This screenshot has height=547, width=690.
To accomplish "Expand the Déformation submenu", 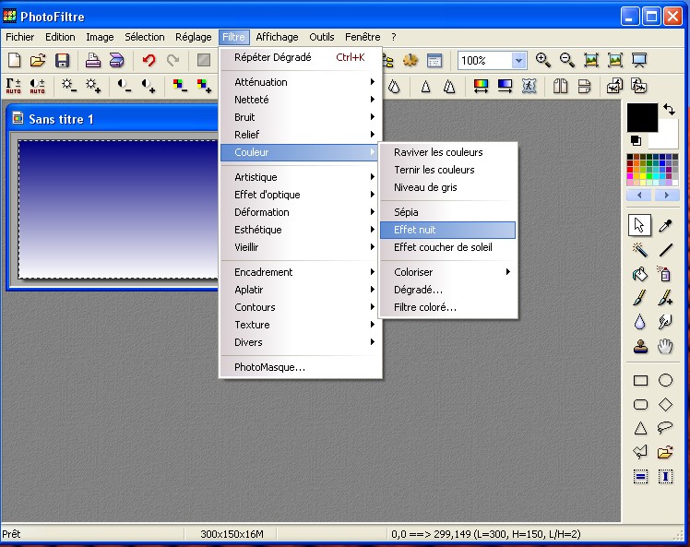I will click(x=301, y=212).
